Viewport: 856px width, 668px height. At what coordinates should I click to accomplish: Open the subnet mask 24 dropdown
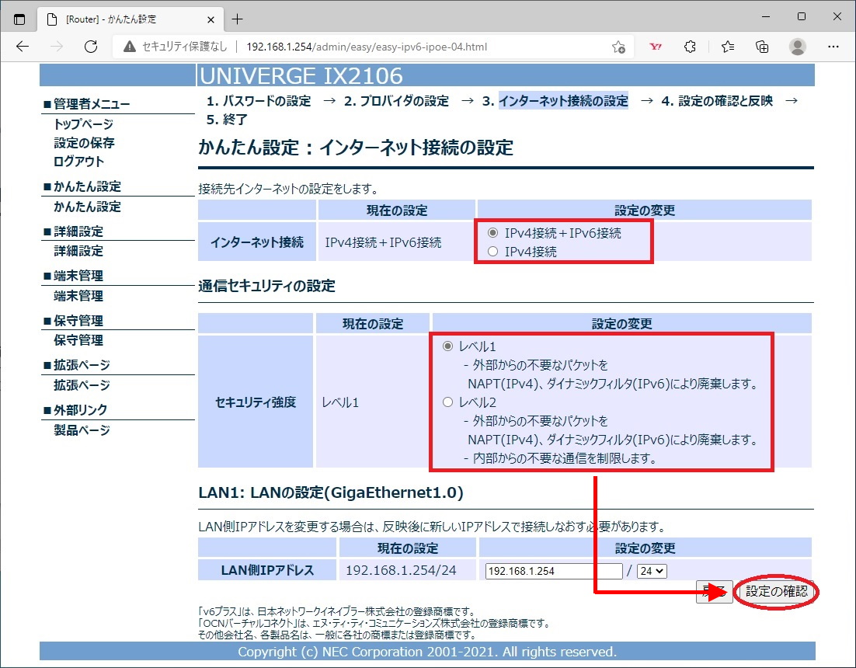click(652, 571)
